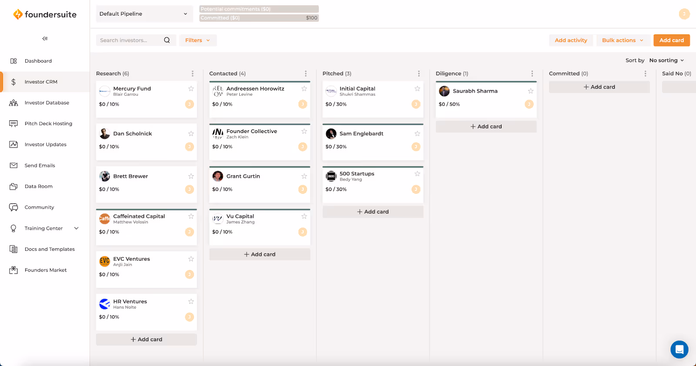Screen dimensions: 696x366
Task: Add card in Pitched column
Action: (x=373, y=212)
